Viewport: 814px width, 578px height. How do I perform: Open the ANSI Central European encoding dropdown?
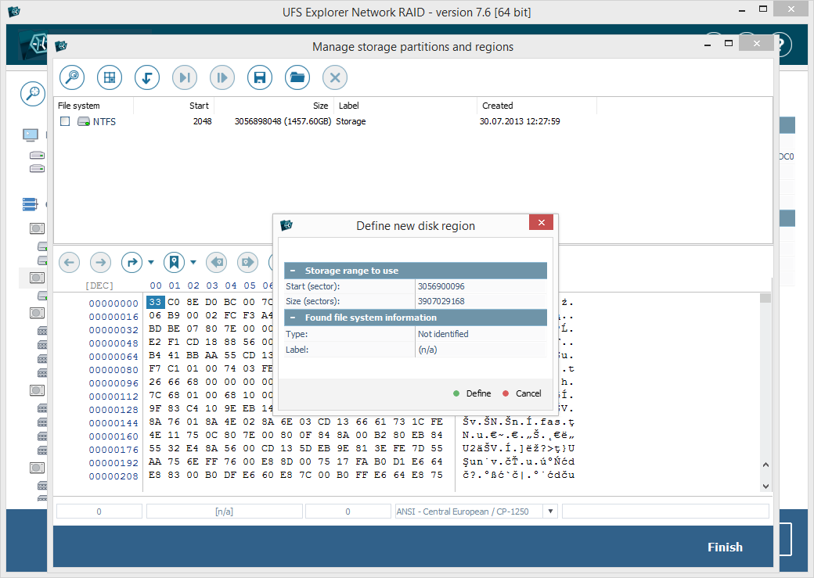coord(549,512)
